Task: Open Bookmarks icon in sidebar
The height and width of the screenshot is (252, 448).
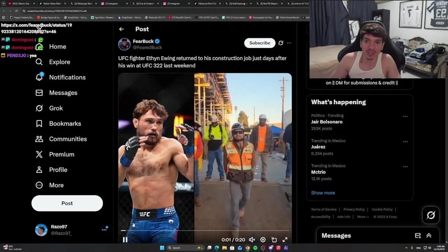Action: [39, 124]
